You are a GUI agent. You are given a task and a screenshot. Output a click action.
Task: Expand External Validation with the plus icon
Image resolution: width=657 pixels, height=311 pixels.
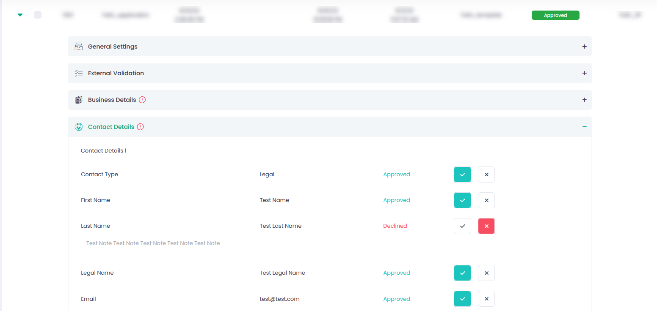(584, 73)
